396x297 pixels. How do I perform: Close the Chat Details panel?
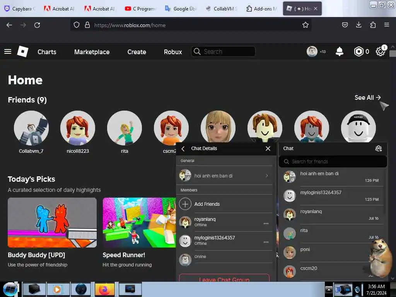[268, 148]
